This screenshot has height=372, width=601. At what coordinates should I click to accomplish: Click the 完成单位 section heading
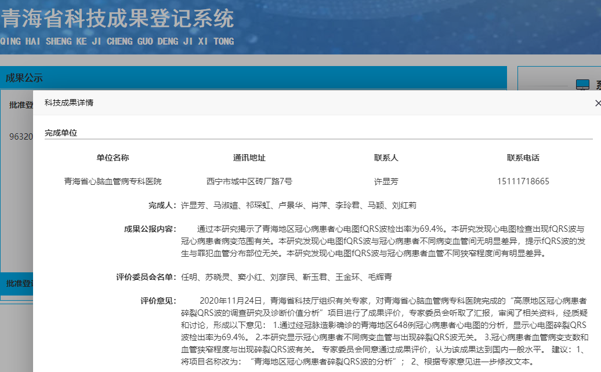60,133
